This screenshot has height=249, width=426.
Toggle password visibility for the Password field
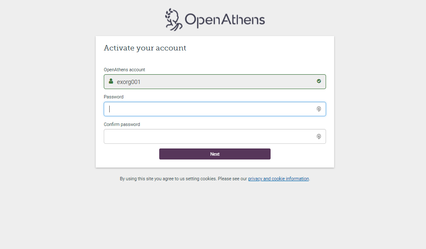click(x=318, y=109)
